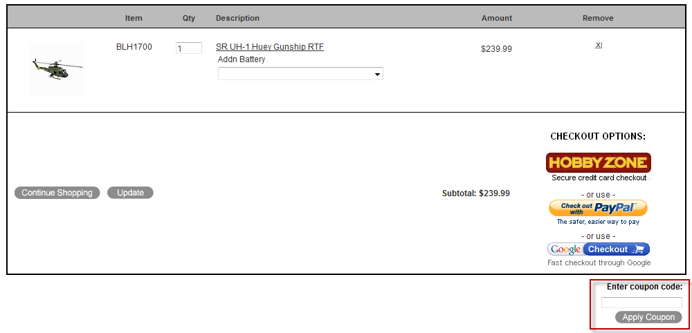Click the Item column header
This screenshot has width=692, height=333.
pos(134,18)
